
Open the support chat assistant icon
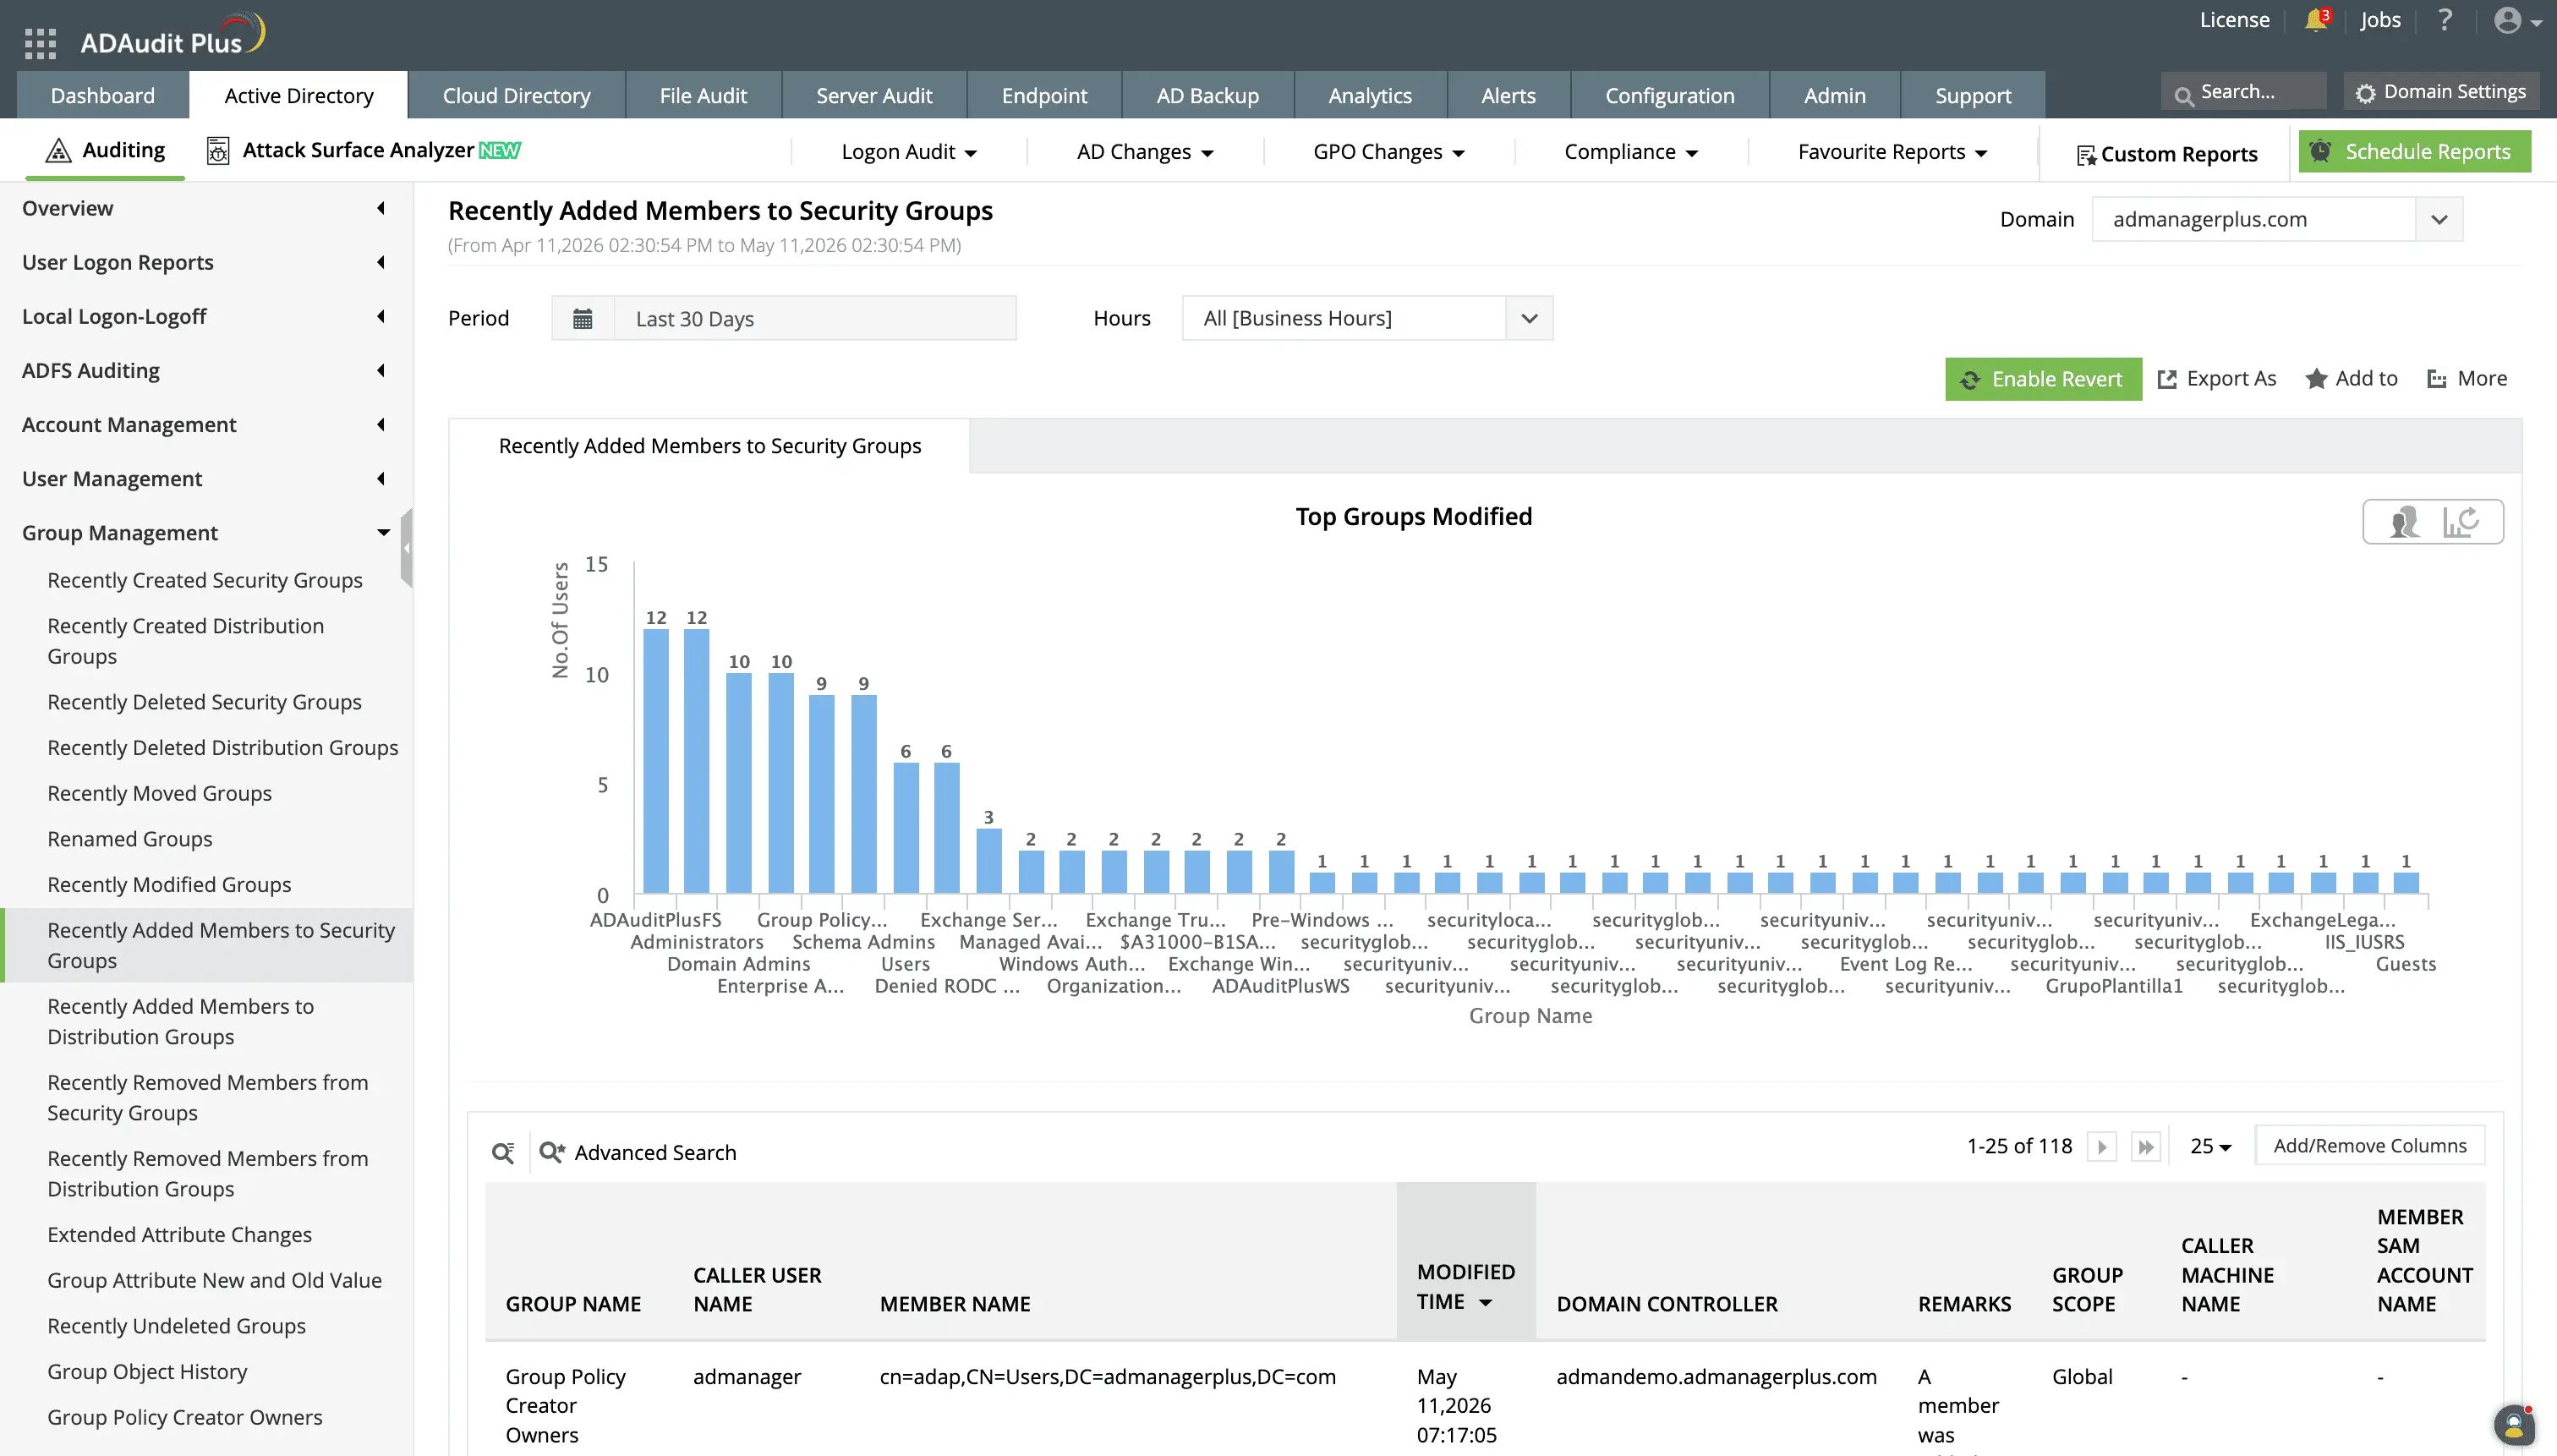coord(2514,1426)
